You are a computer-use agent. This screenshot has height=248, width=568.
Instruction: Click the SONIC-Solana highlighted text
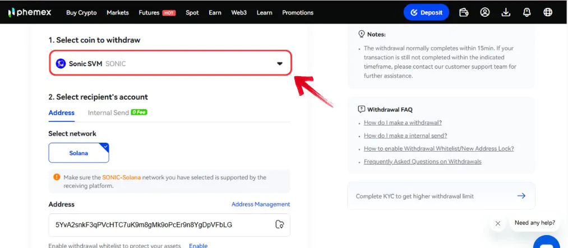[121, 177]
